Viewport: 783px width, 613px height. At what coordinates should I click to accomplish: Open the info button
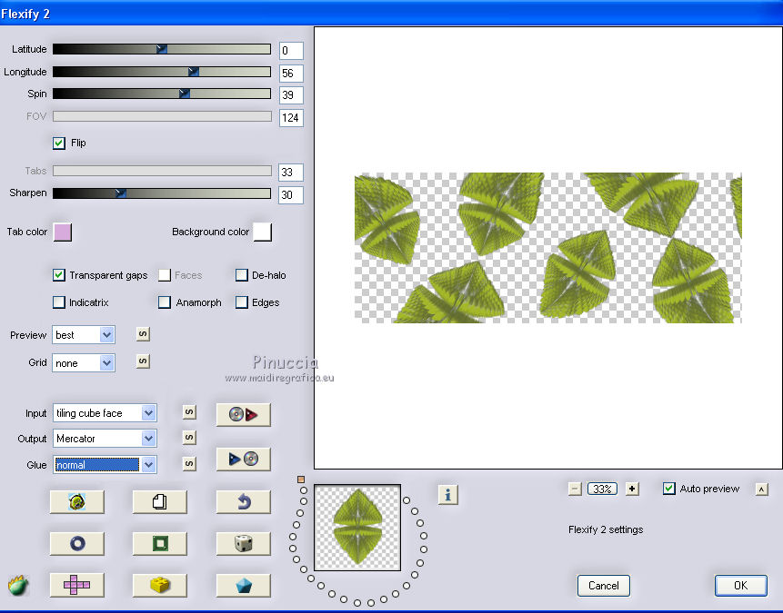click(x=448, y=495)
